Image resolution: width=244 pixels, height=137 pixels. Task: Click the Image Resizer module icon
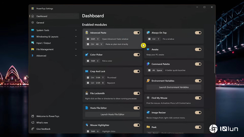click(x=148, y=113)
